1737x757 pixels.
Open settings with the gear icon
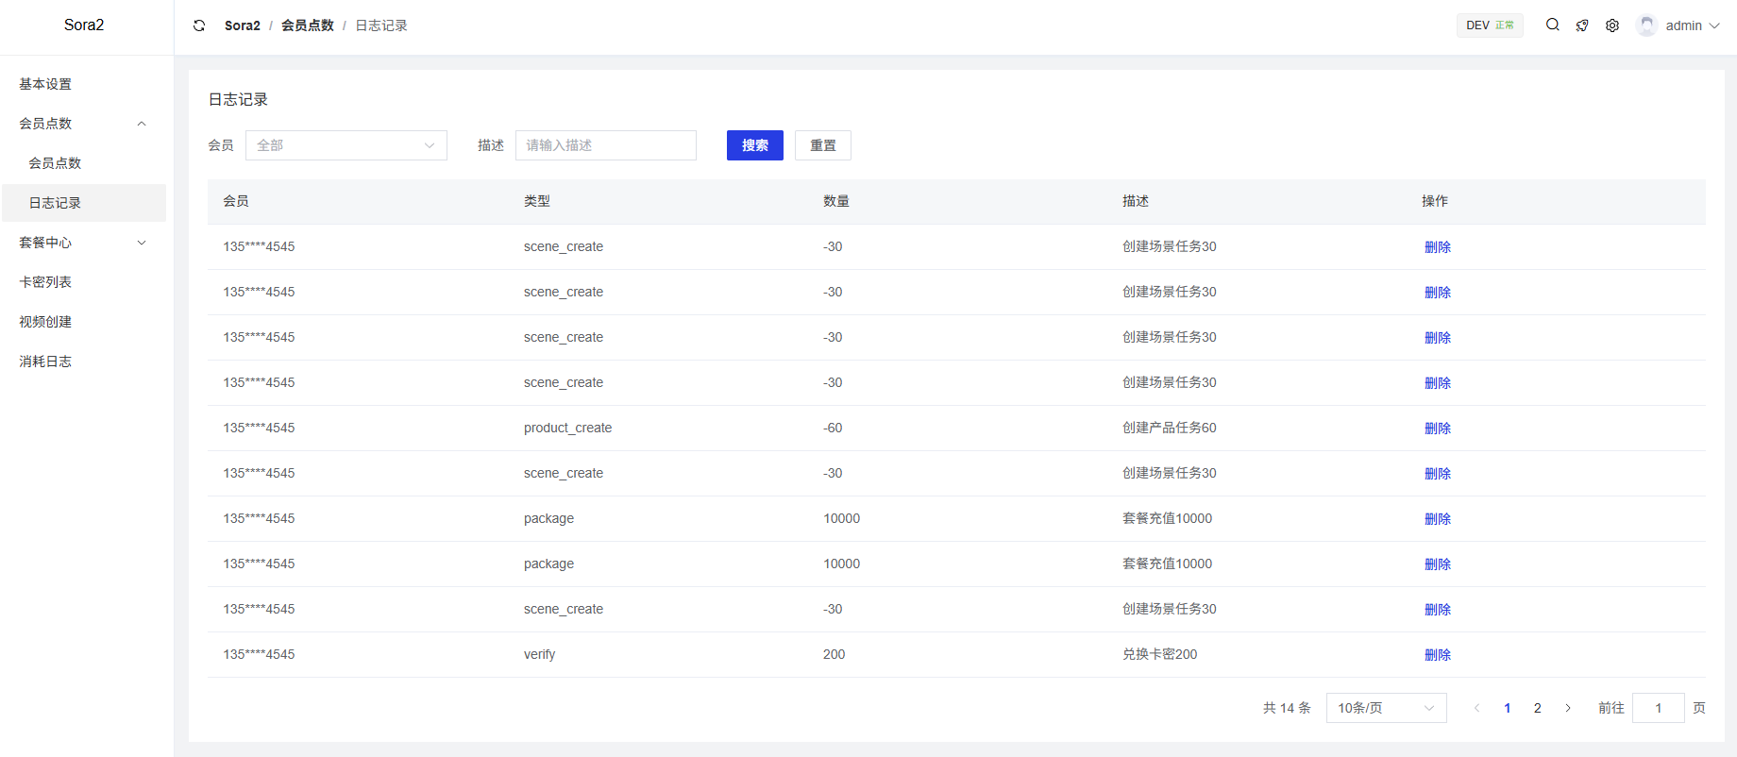[1612, 25]
